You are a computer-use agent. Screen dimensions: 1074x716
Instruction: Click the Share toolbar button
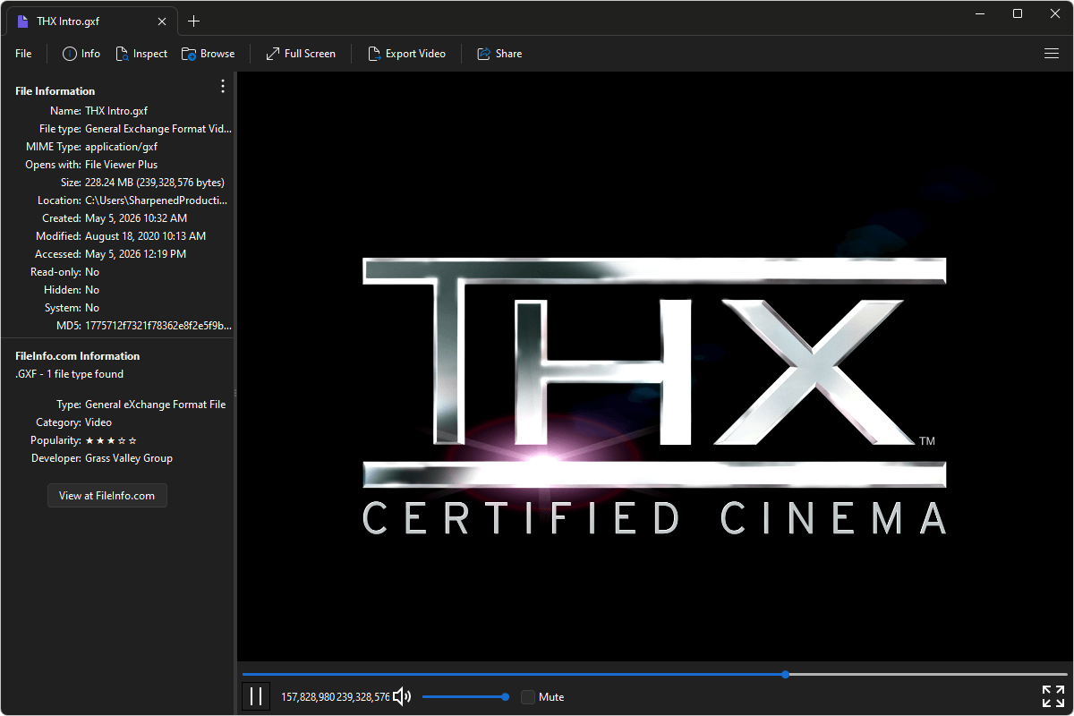tap(499, 54)
